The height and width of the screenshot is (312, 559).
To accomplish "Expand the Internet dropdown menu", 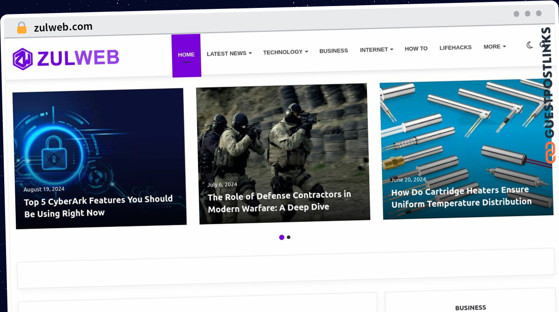I will click(376, 49).
